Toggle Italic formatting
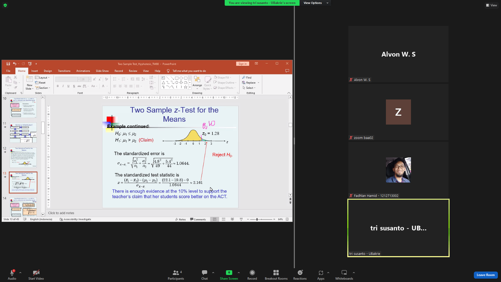The height and width of the screenshot is (282, 501). (63, 86)
